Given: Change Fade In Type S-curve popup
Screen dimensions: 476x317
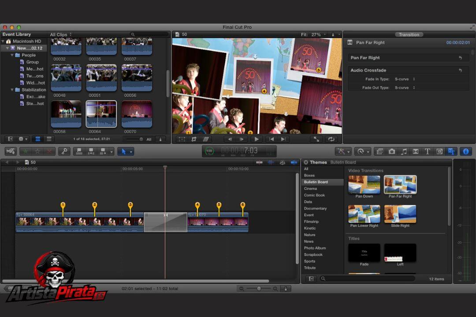Looking at the screenshot, I should 405,79.
